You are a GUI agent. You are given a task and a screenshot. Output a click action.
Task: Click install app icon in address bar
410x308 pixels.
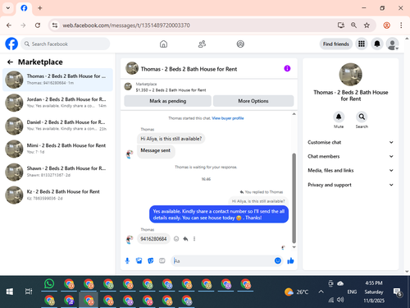tap(340, 25)
